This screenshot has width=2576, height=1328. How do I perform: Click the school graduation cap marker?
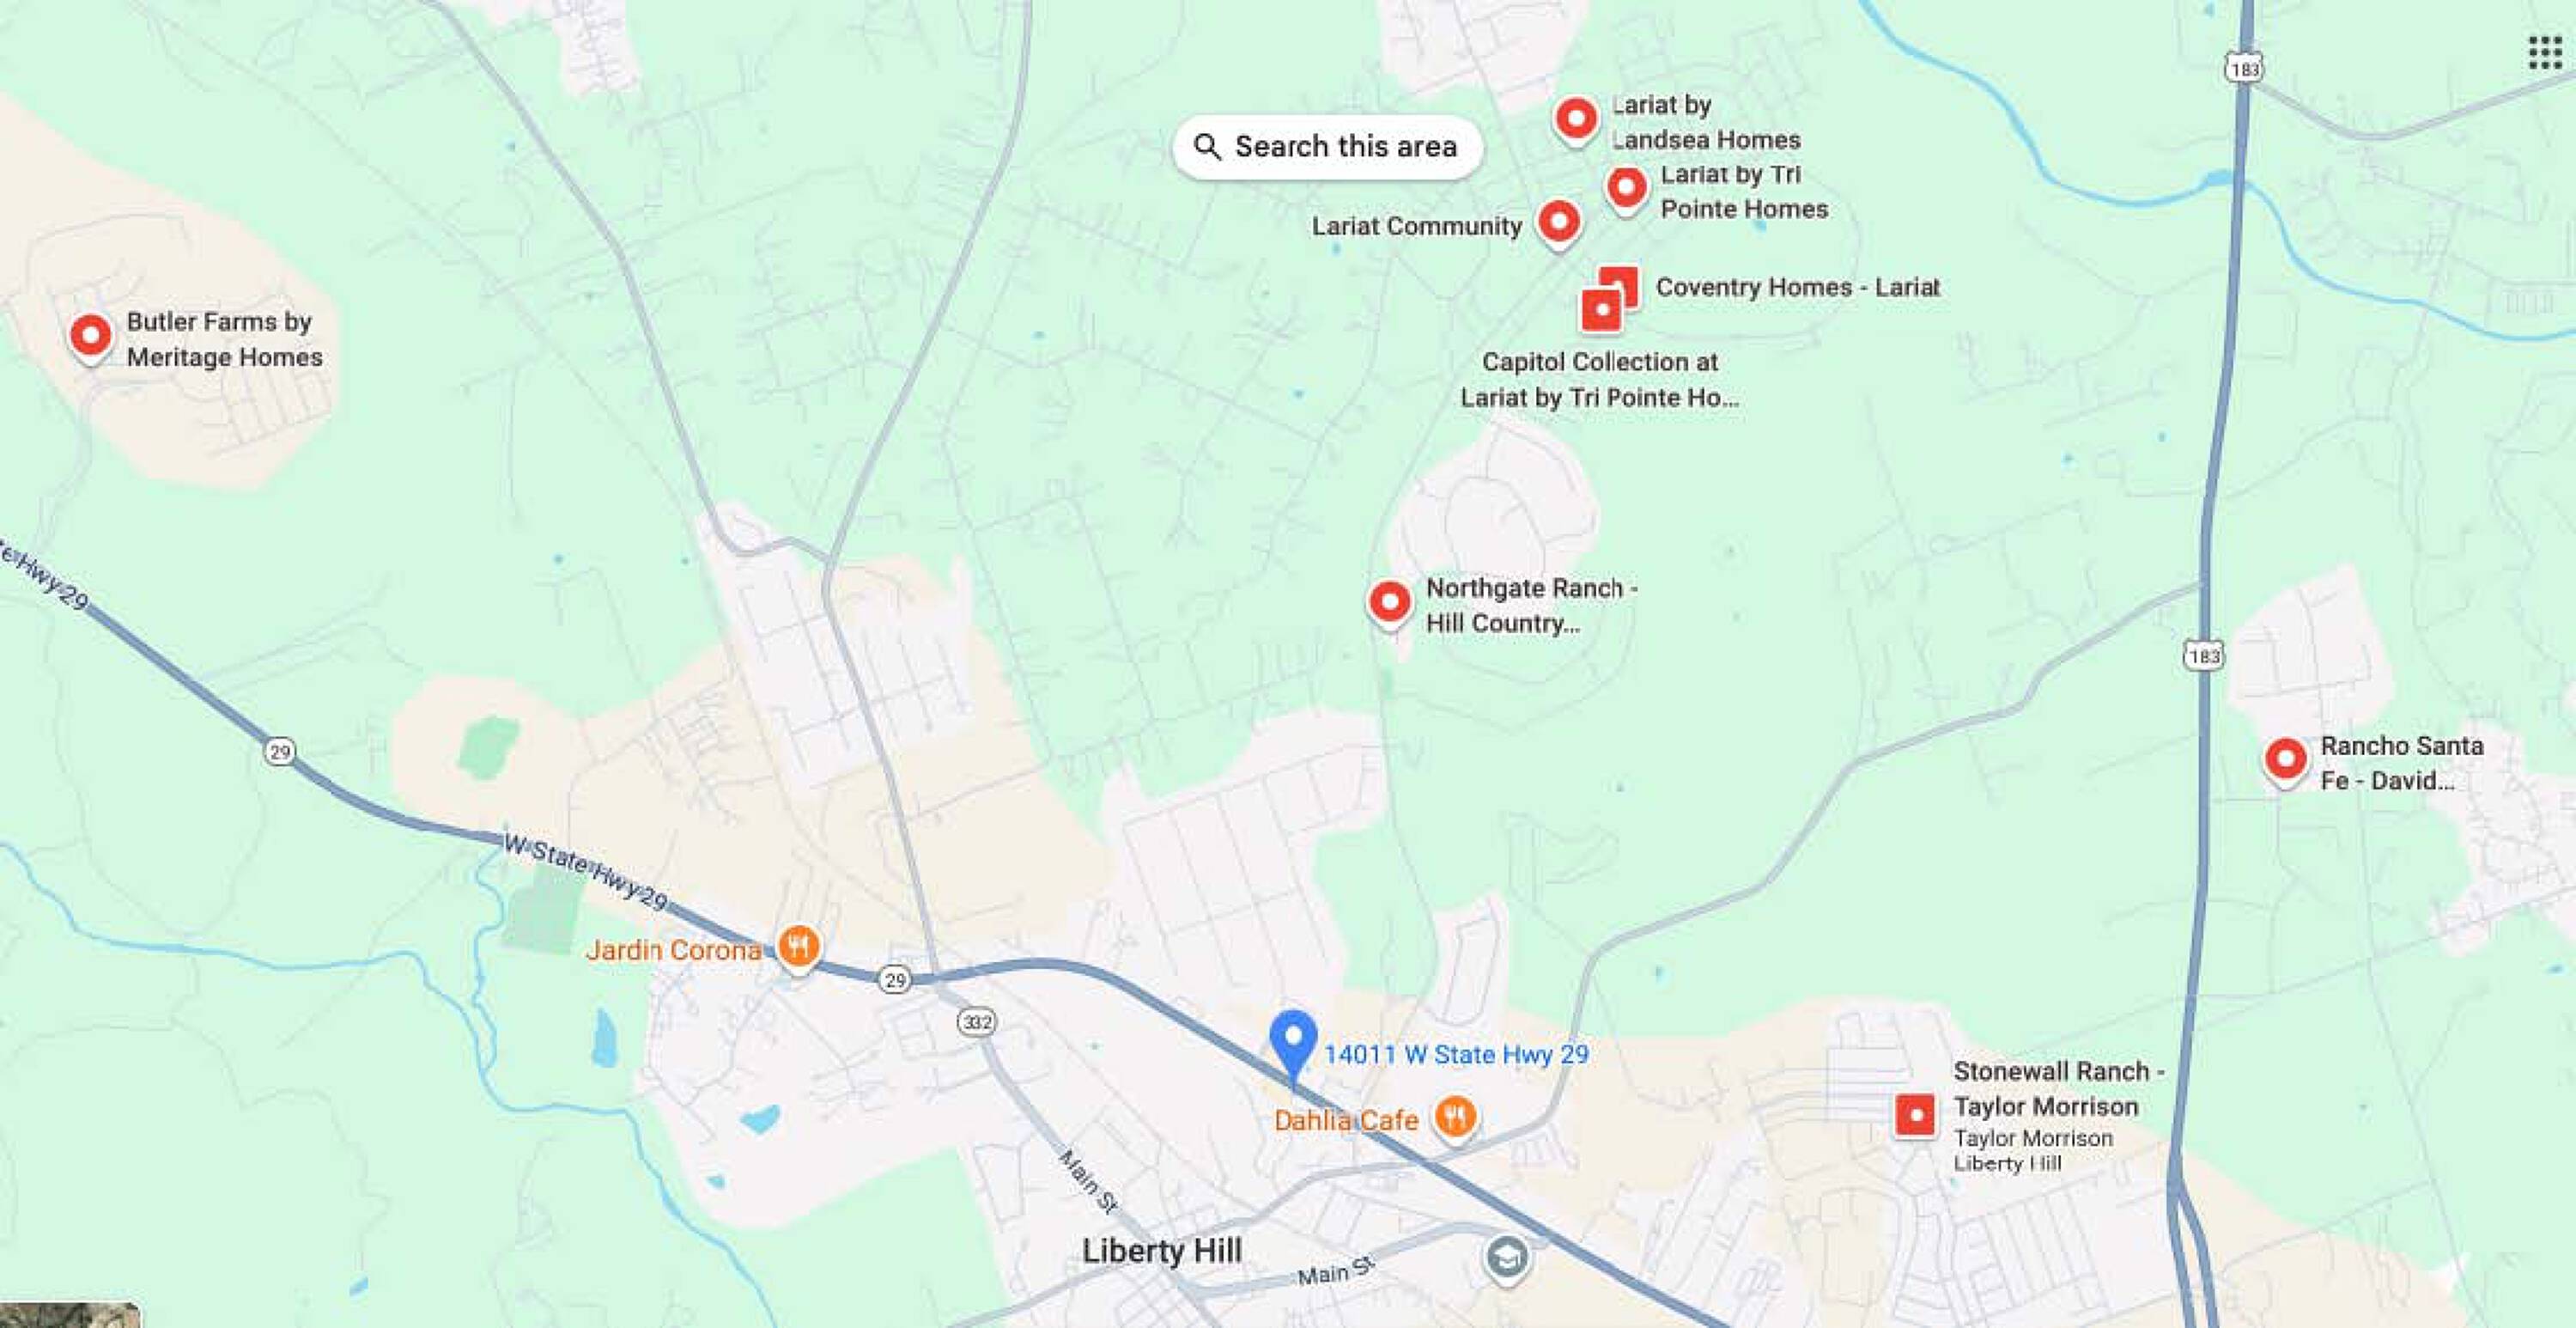tap(1506, 1257)
